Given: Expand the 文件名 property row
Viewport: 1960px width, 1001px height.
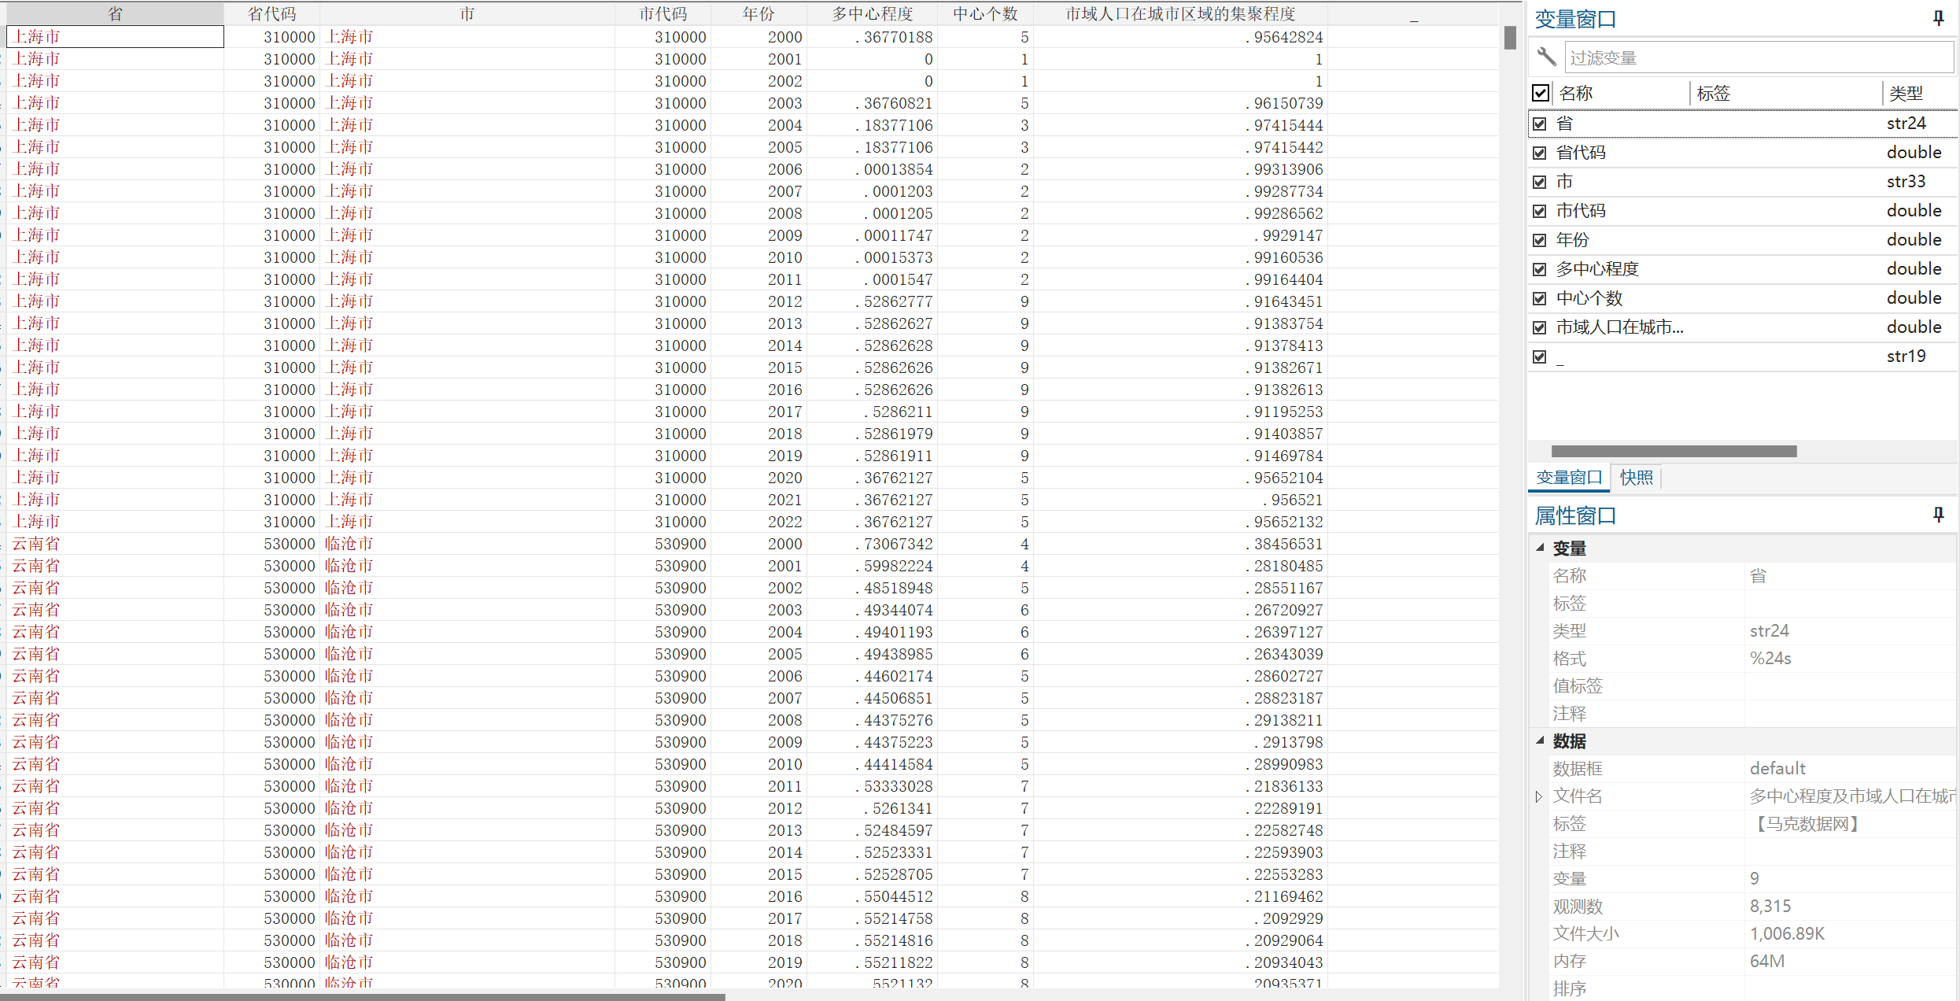Looking at the screenshot, I should coord(1539,796).
